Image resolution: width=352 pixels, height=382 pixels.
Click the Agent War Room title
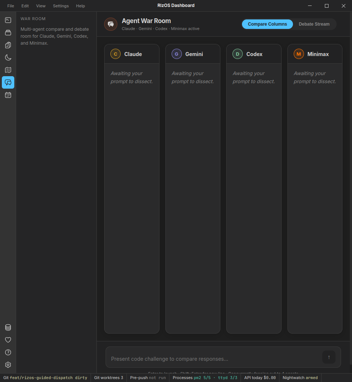(x=146, y=21)
